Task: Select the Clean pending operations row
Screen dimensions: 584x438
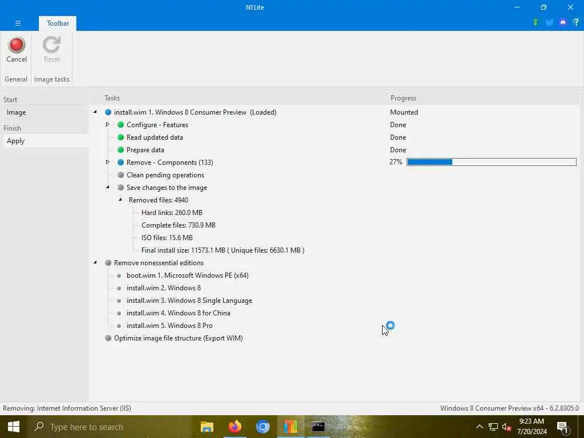Action: tap(165, 175)
